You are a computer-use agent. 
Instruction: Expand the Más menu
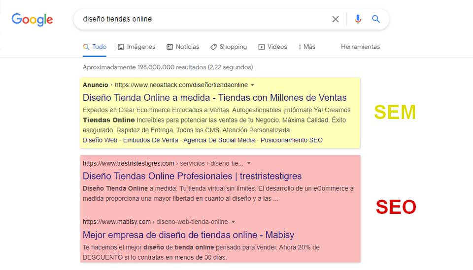[307, 47]
